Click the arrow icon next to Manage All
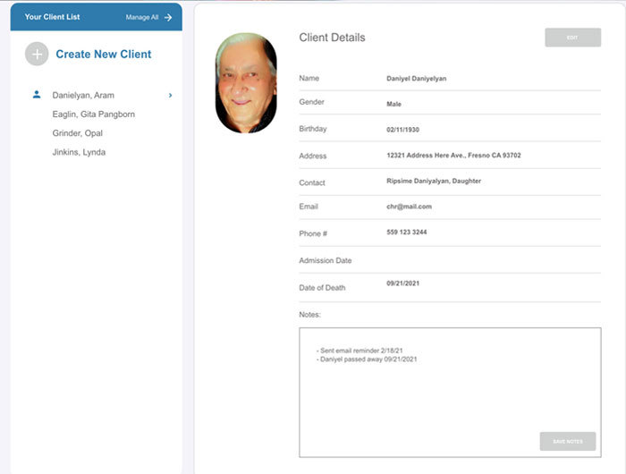626x474 pixels. click(168, 17)
